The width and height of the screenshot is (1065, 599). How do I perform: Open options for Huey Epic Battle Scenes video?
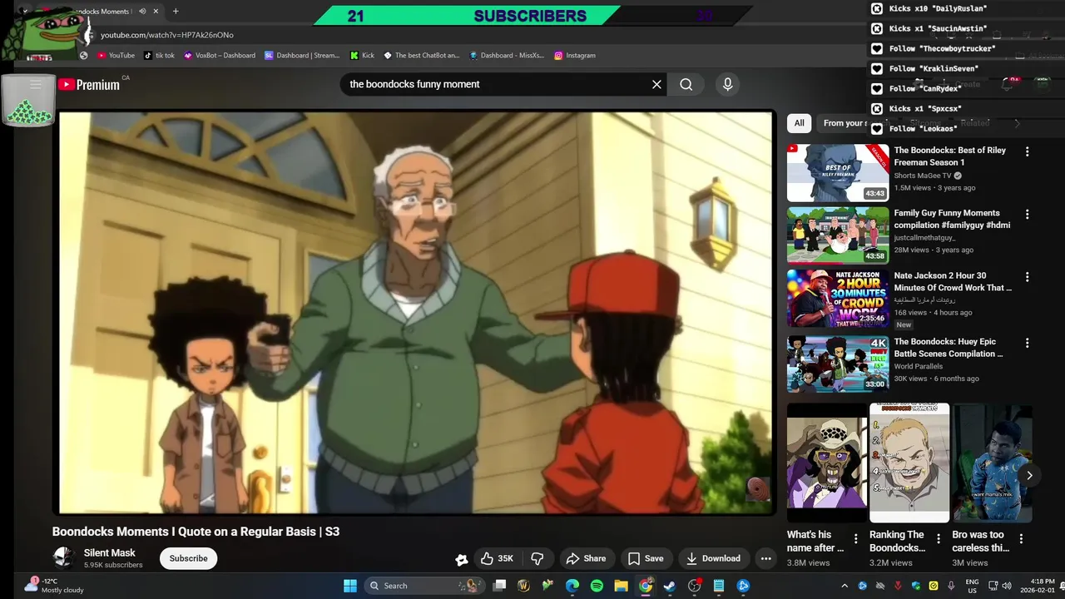pyautogui.click(x=1027, y=343)
